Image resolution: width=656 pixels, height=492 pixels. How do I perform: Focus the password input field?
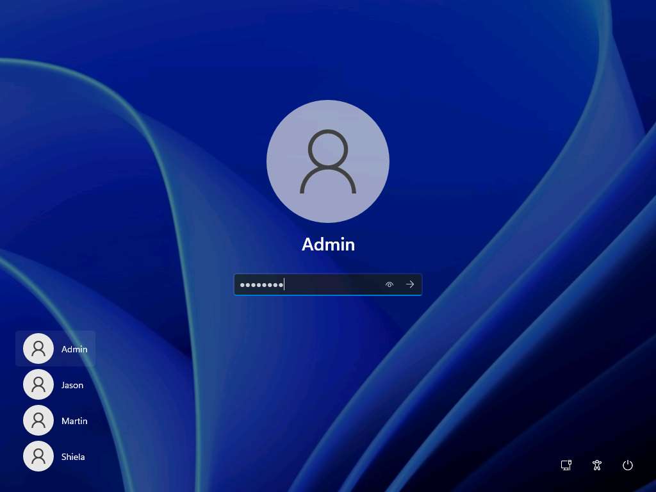pos(320,284)
